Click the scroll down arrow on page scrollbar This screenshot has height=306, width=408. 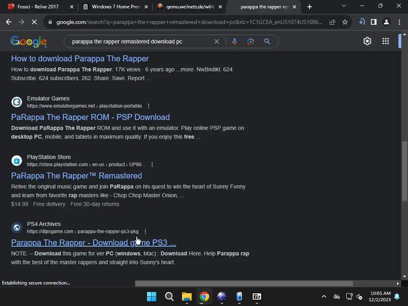(404, 277)
